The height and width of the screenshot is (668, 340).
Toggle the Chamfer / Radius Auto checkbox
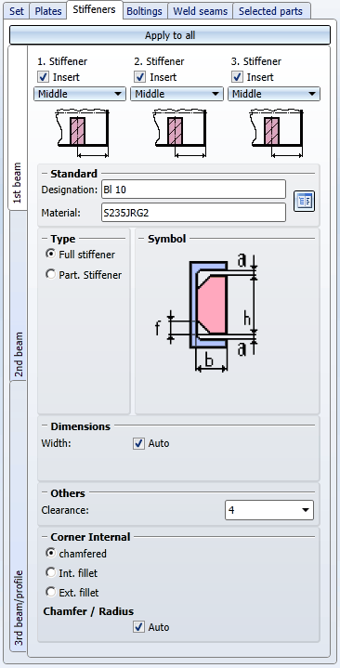[139, 627]
